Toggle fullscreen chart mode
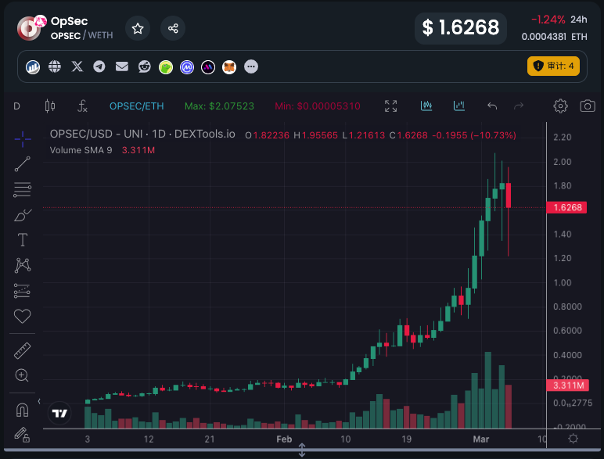This screenshot has height=459, width=604. pos(390,106)
